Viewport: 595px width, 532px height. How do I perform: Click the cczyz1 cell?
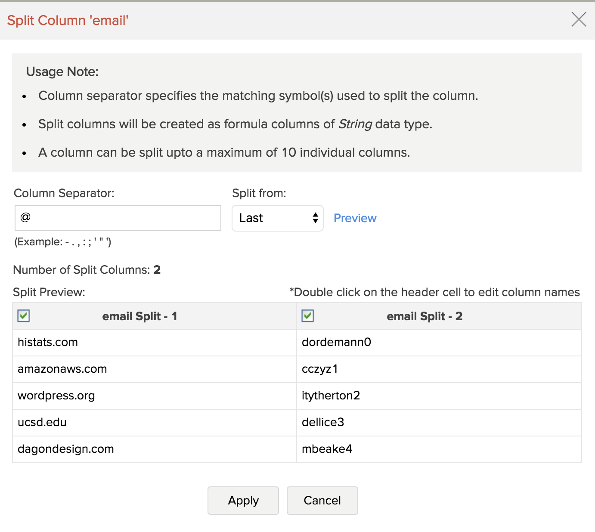[x=320, y=369]
